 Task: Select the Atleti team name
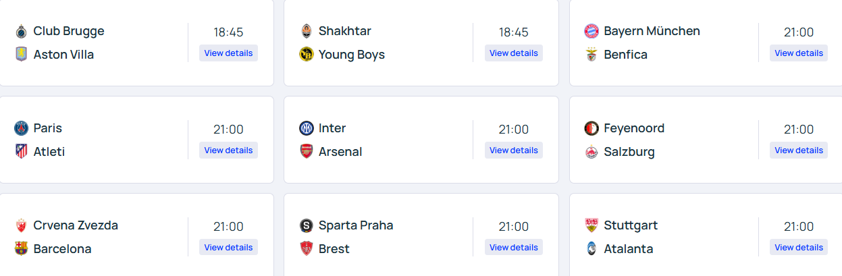tap(49, 152)
